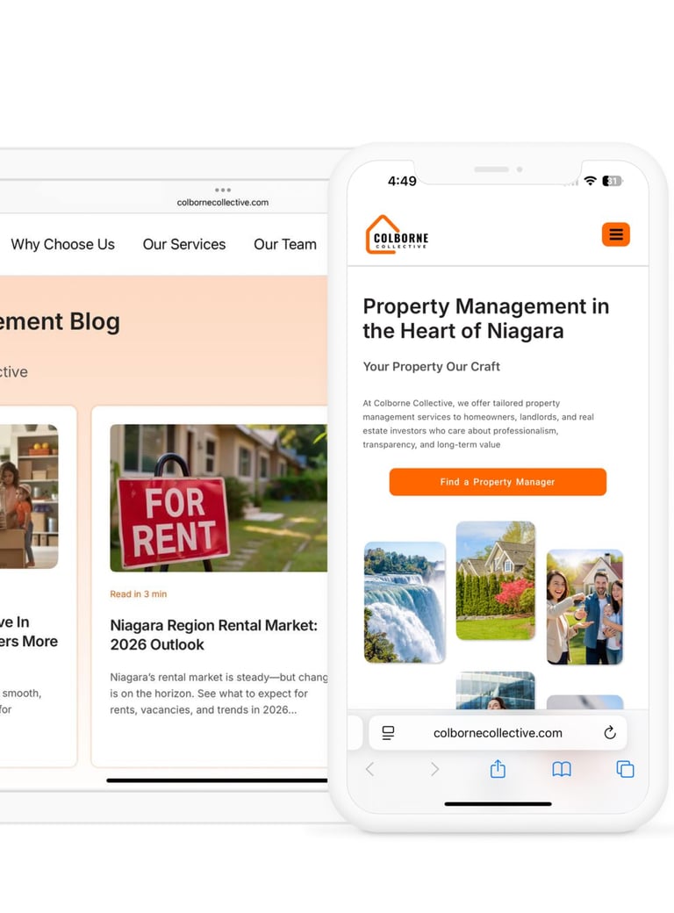Screen dimensions: 674x913
Task: Tap the Safari back arrow
Action: [369, 769]
